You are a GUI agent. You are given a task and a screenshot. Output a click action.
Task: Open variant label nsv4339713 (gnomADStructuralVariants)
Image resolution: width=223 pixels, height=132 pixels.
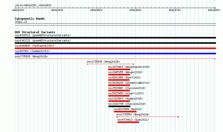tap(43, 35)
